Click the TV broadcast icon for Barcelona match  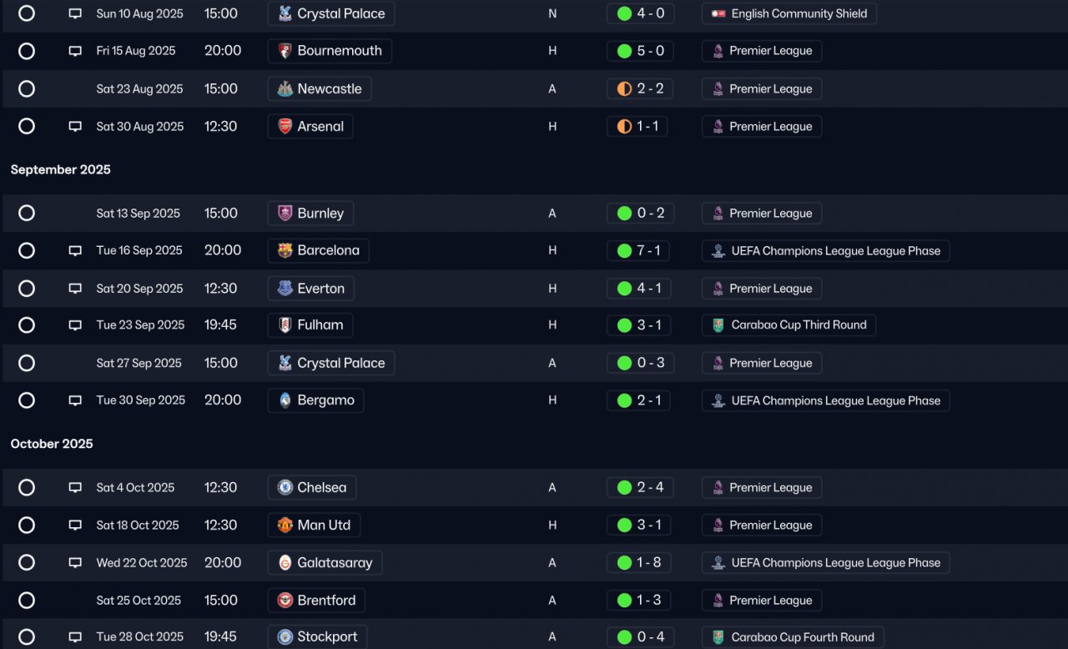pyautogui.click(x=75, y=251)
